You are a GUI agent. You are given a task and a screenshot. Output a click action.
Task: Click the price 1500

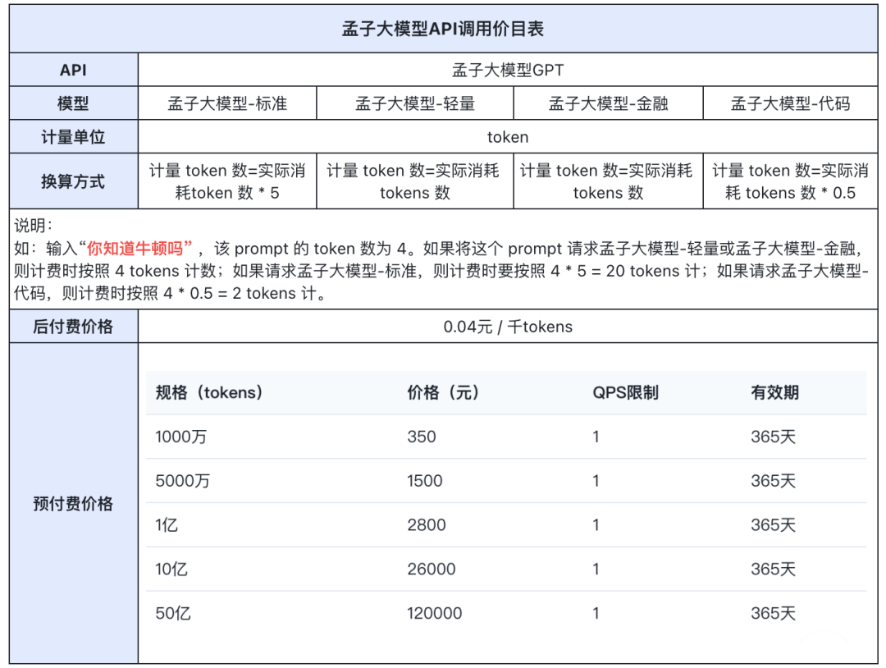[425, 480]
